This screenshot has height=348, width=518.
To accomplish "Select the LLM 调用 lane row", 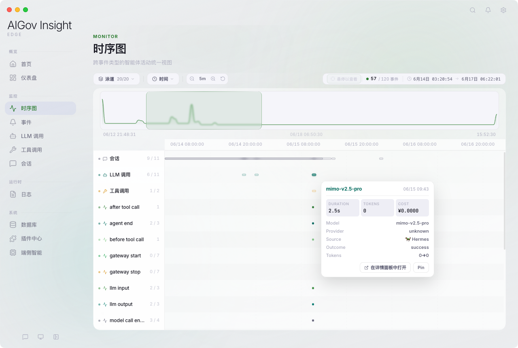I will pos(129,175).
